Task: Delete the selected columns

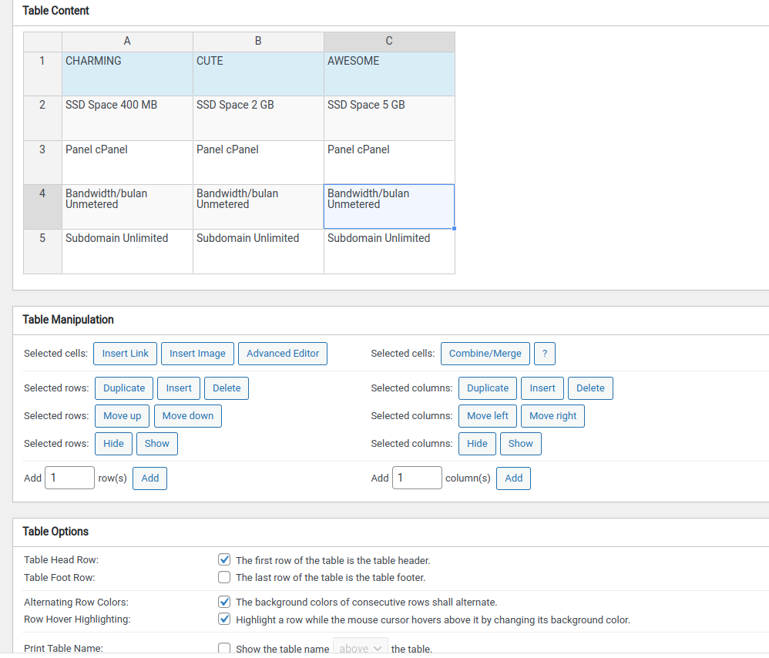Action: tap(590, 388)
